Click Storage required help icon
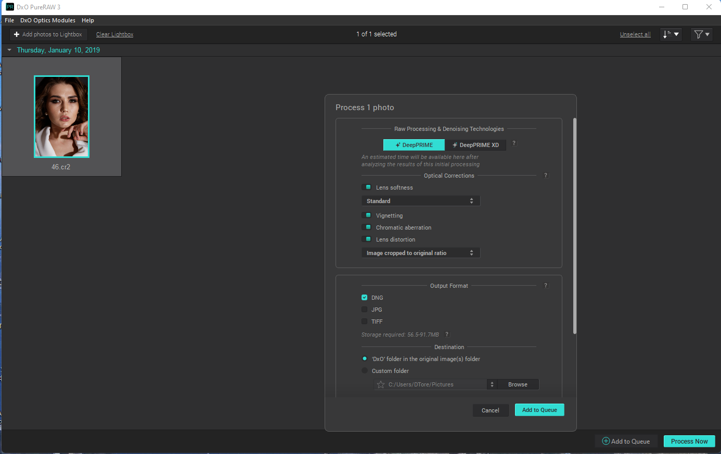721x454 pixels. click(x=447, y=335)
